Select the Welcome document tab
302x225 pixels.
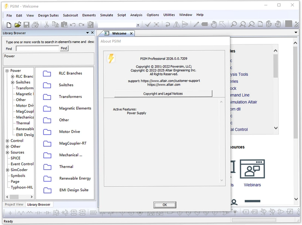pos(119,34)
